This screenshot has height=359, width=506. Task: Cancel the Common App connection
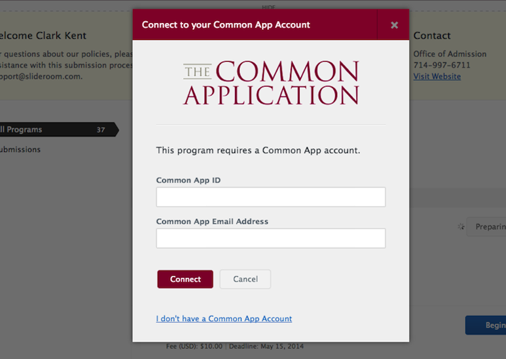click(x=245, y=279)
